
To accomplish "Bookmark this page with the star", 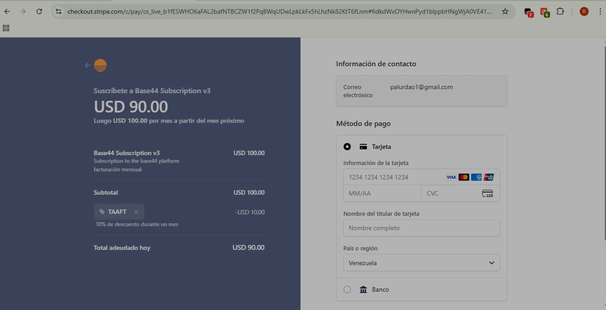I will (x=505, y=11).
